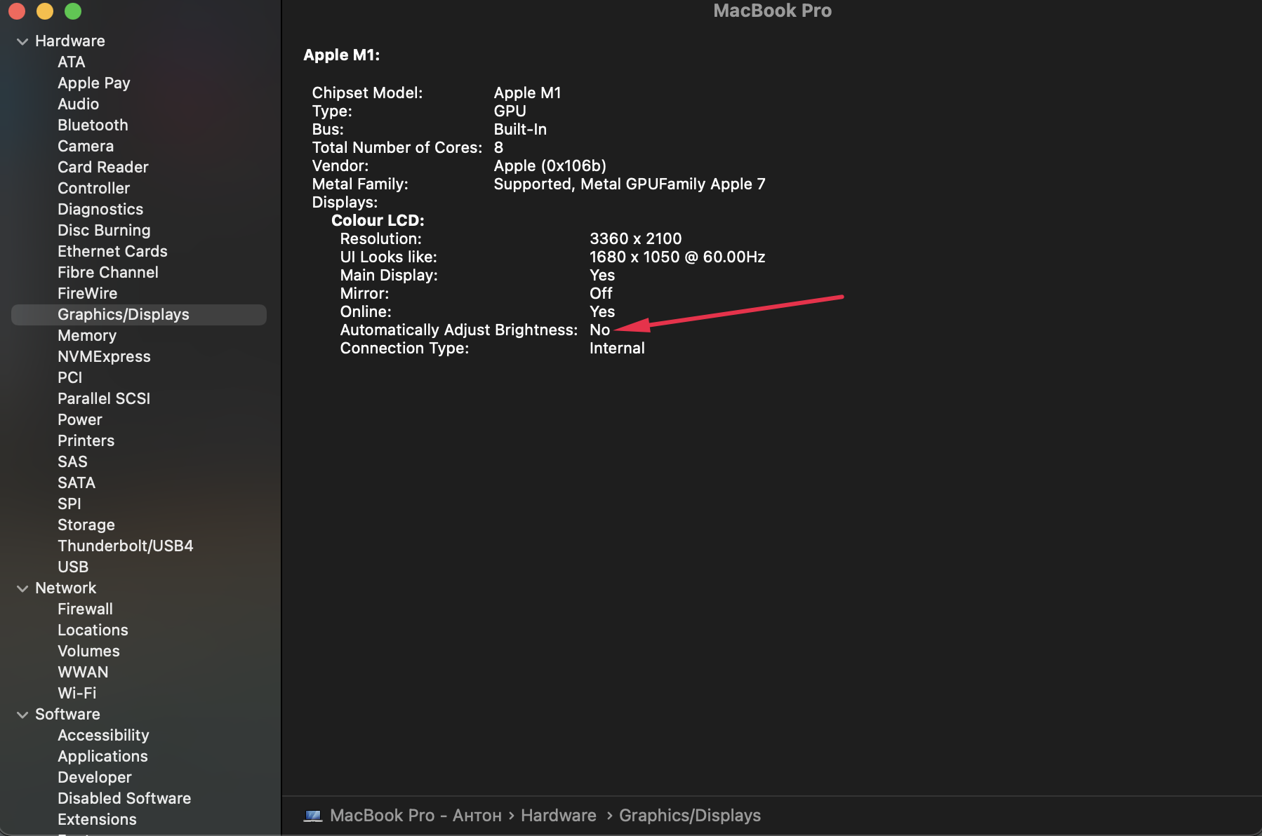Select Disc Burning item
The height and width of the screenshot is (836, 1262).
click(104, 230)
